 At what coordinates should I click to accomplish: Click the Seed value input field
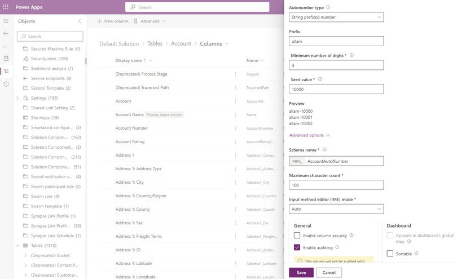[x=336, y=89]
